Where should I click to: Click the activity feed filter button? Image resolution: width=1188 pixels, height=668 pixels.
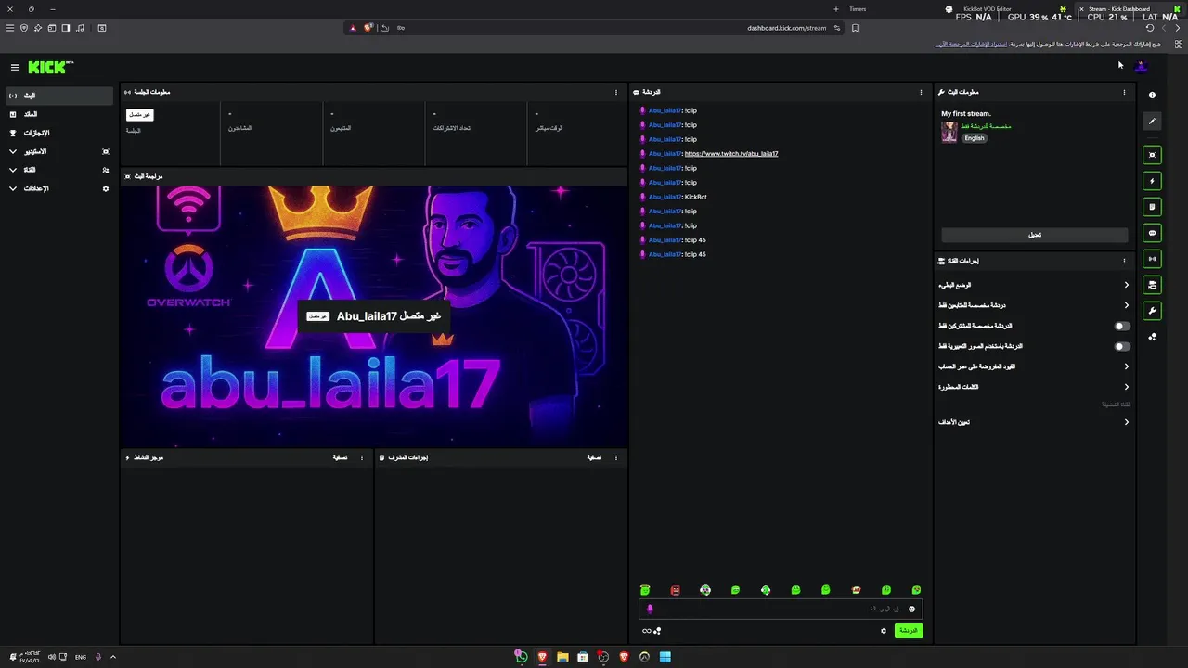(340, 457)
